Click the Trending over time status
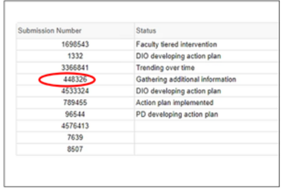This screenshot has height=188, width=283. [165, 68]
